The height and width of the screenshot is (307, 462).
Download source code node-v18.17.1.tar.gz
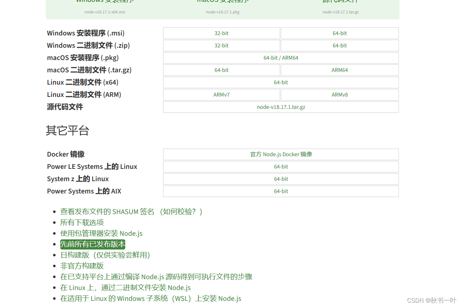281,107
